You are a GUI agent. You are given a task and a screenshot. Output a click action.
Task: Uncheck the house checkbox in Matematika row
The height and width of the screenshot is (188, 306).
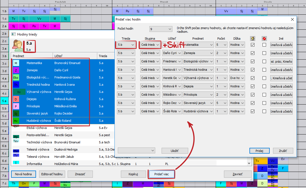[x=253, y=45]
